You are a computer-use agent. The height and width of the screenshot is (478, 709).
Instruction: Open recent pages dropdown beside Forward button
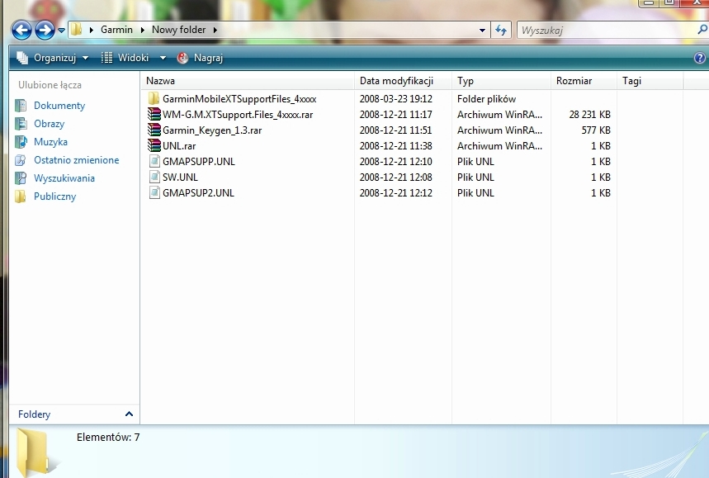click(x=62, y=31)
